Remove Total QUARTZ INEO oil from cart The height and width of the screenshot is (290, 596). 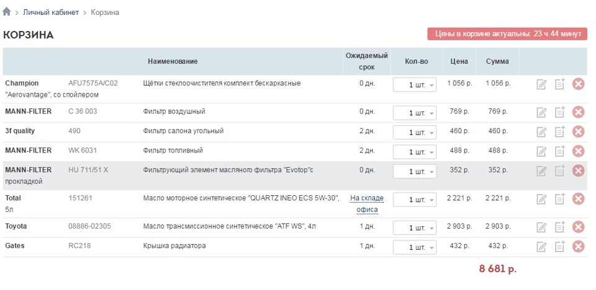[578, 199]
